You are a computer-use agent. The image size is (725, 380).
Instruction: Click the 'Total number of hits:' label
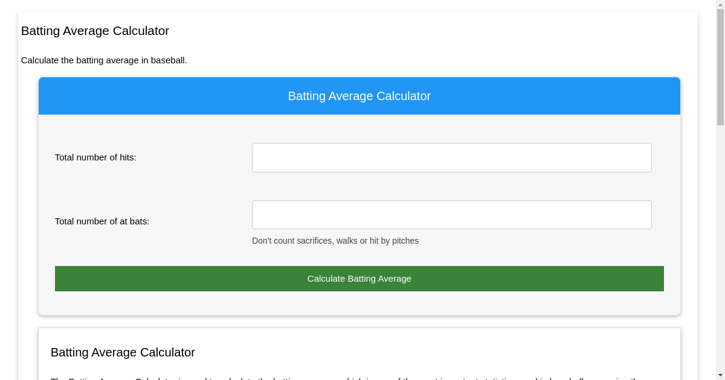click(x=95, y=157)
